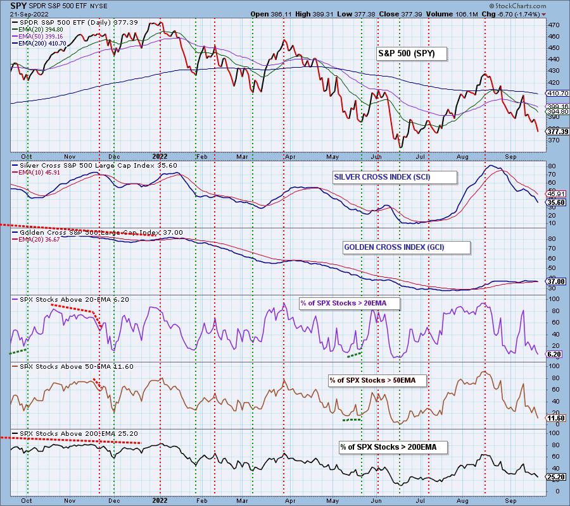Click the % of SPX Stocks > 200EMA label

tap(393, 447)
